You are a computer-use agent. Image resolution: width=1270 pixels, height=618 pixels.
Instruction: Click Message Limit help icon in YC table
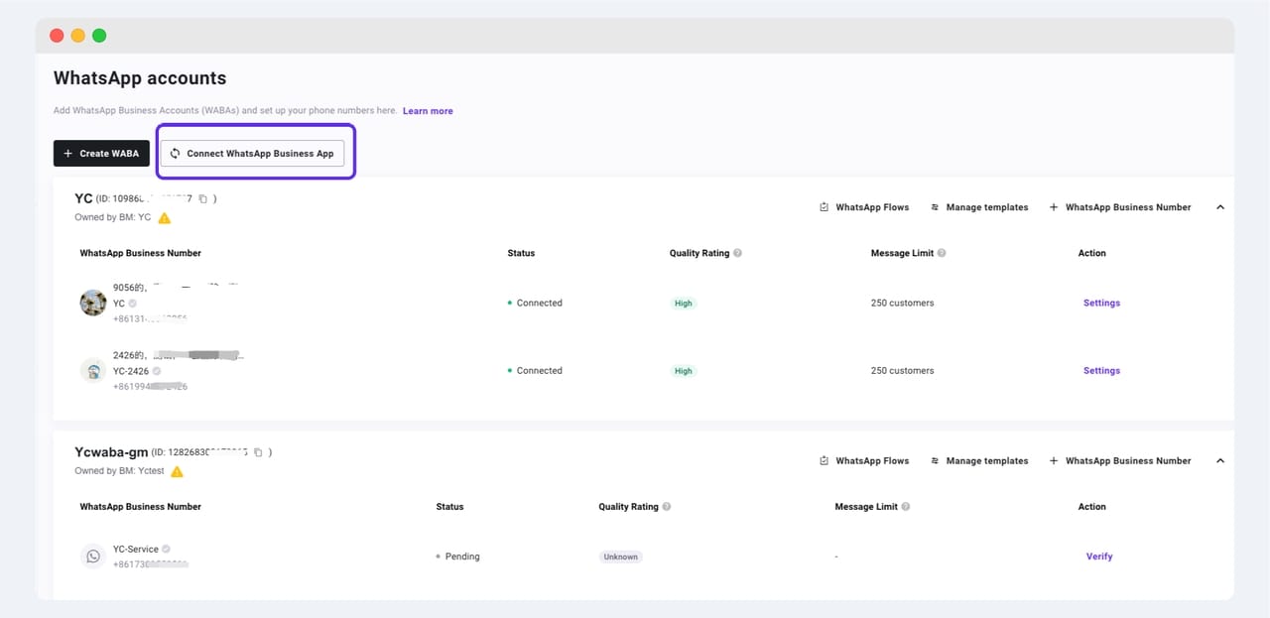(x=942, y=253)
